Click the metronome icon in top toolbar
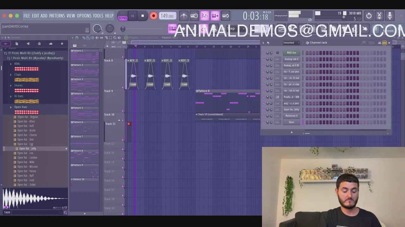The image size is (405, 227). (184, 16)
